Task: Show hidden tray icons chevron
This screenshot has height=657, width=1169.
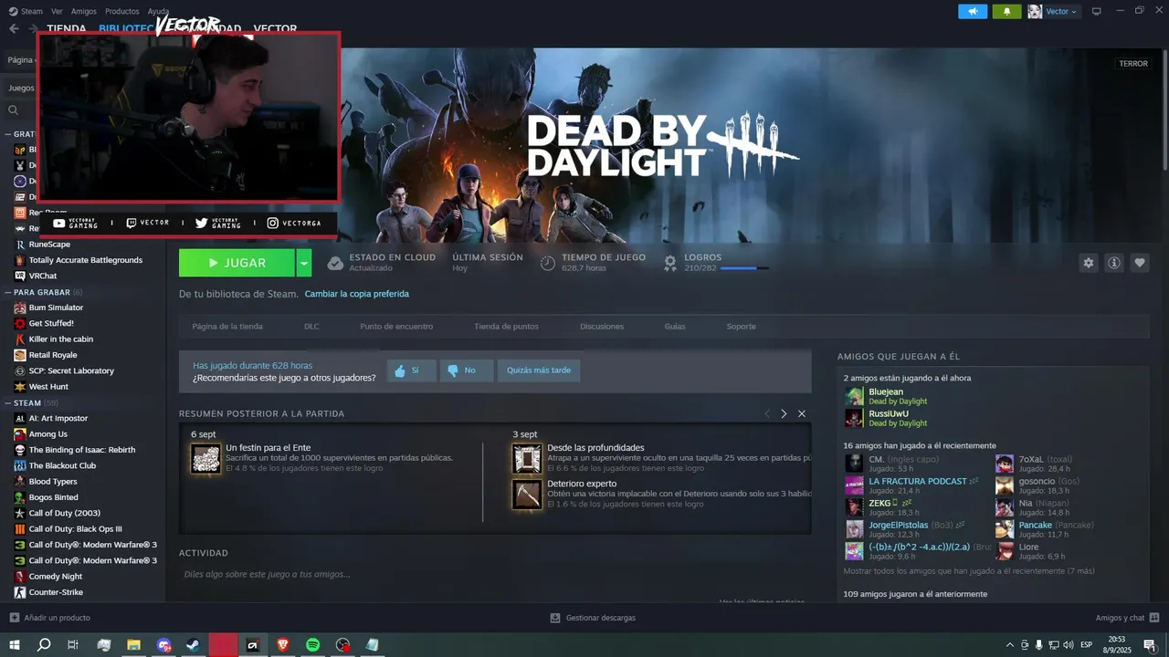Action: point(1009,645)
